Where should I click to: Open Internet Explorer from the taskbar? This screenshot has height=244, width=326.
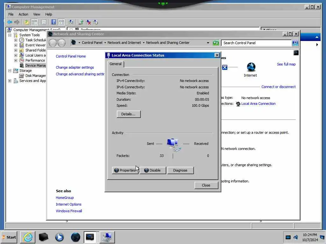[x=28, y=237]
